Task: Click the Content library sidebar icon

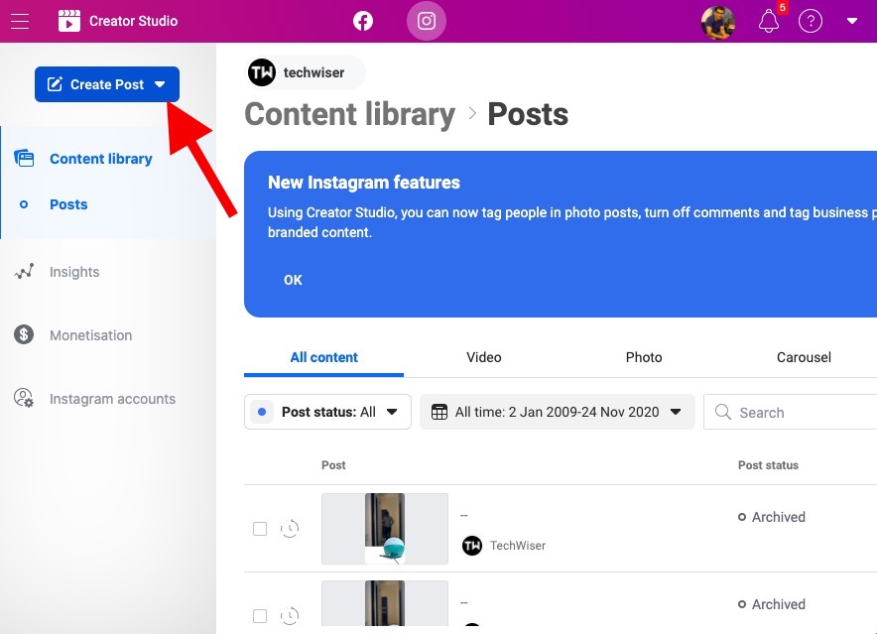Action: 24,159
